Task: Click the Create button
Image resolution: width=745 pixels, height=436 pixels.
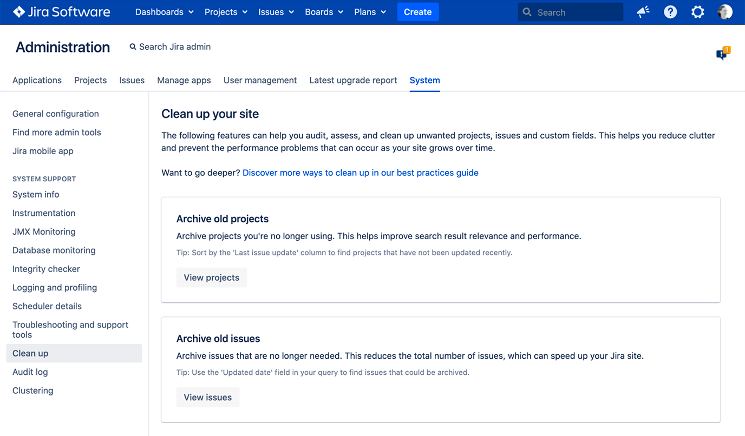Action: (417, 11)
